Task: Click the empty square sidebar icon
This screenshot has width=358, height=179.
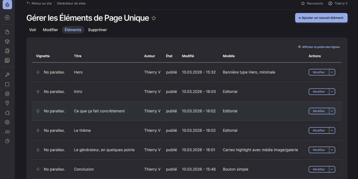Action: tap(7, 84)
